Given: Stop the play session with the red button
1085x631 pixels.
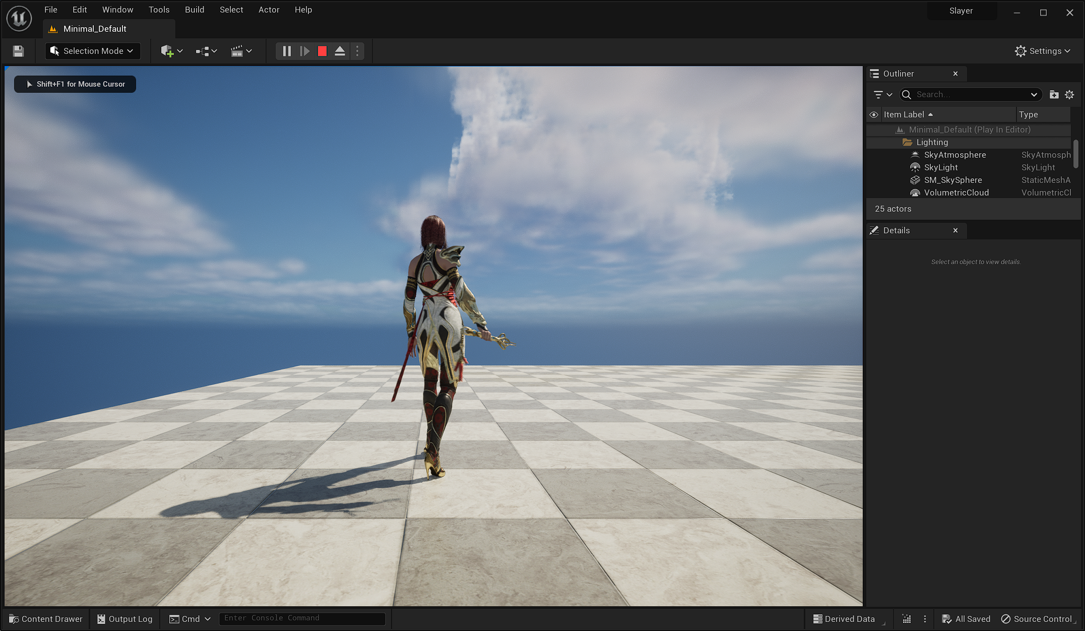Looking at the screenshot, I should (x=322, y=51).
